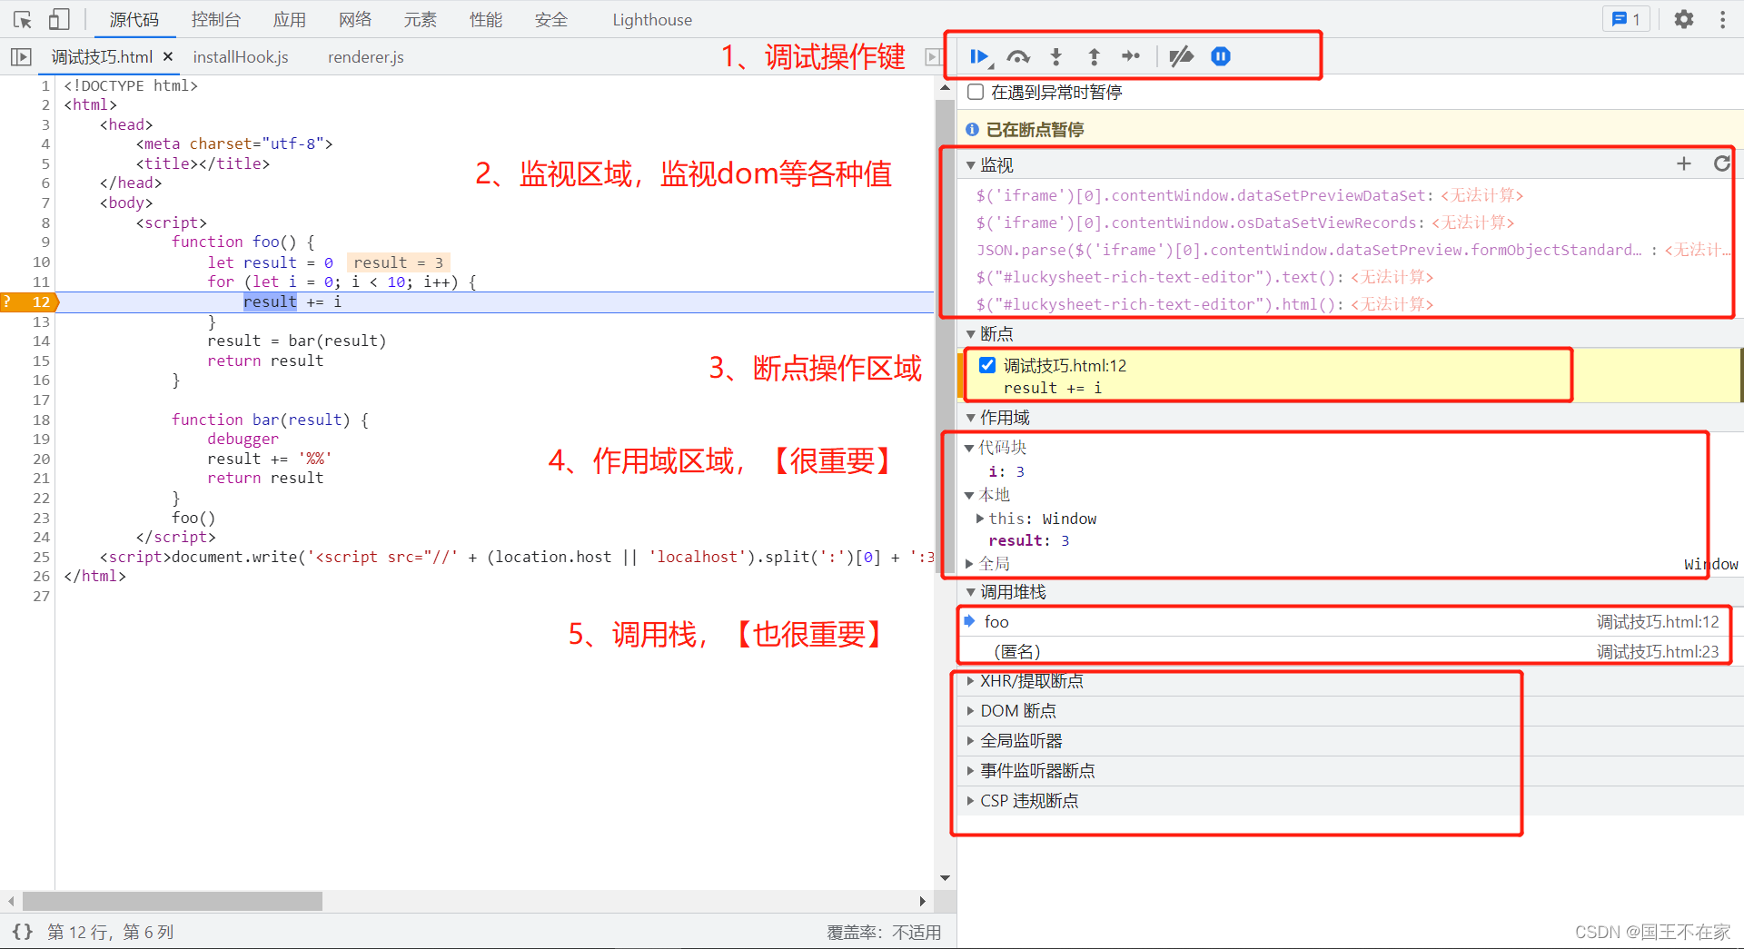Add a new watch expression
Image resolution: width=1744 pixels, height=949 pixels.
click(x=1684, y=163)
